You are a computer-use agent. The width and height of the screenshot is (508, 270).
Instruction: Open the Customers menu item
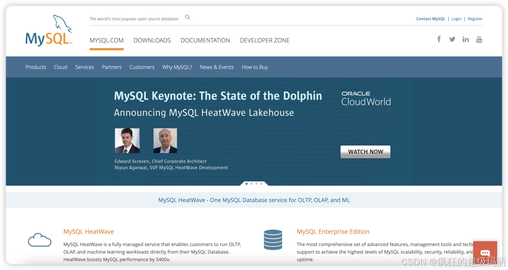pyautogui.click(x=142, y=67)
